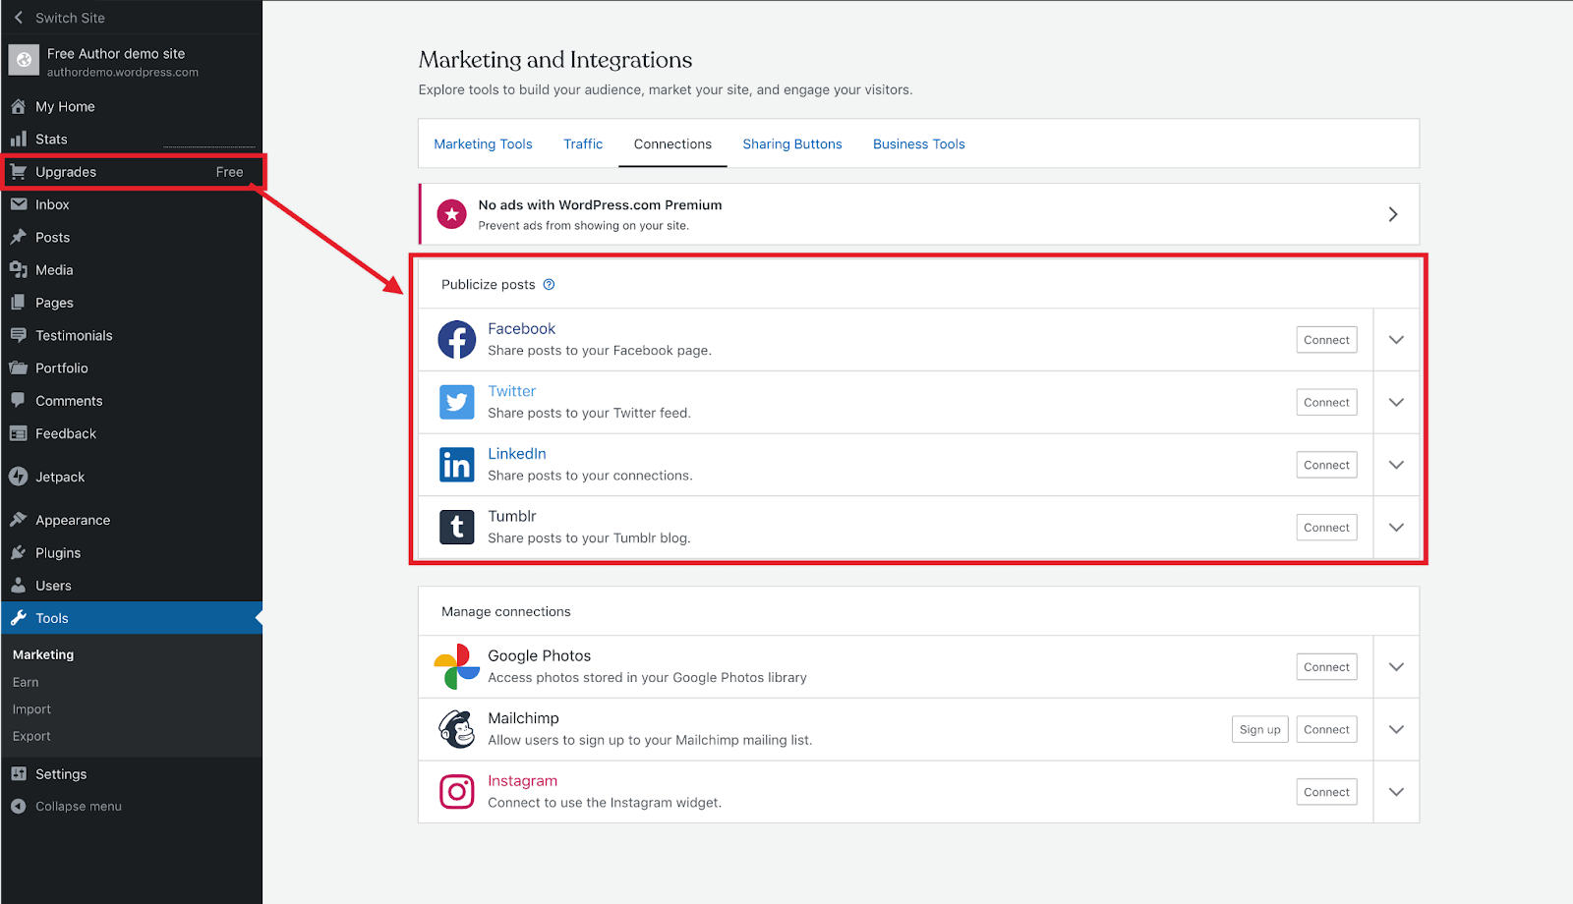Click the Facebook logo icon
1573x904 pixels.
(457, 340)
